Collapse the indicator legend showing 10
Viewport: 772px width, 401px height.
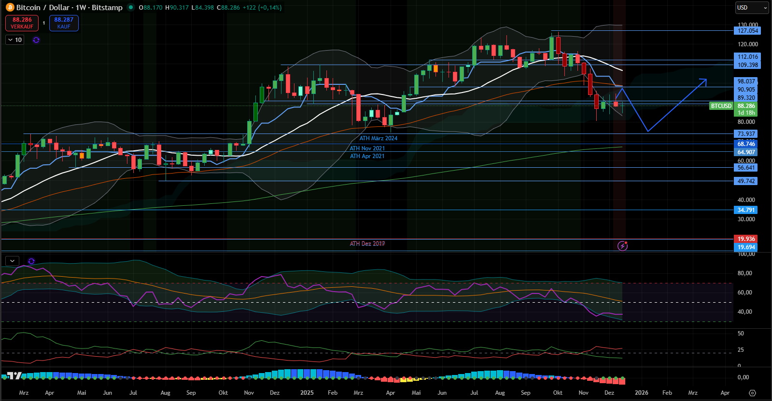[10, 40]
